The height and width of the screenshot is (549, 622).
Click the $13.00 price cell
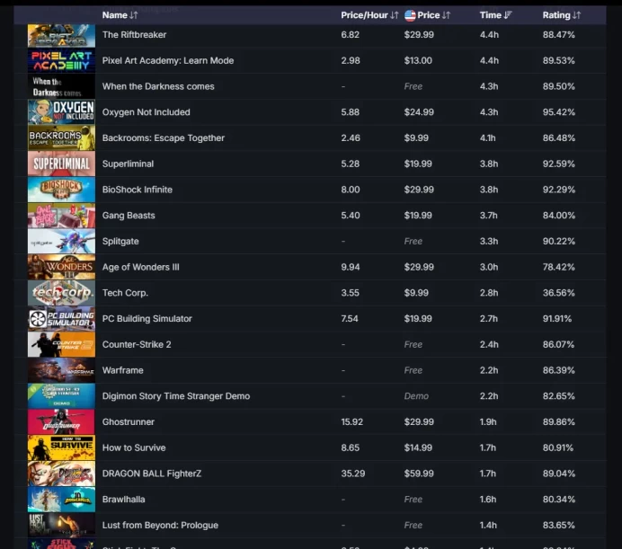(x=418, y=61)
